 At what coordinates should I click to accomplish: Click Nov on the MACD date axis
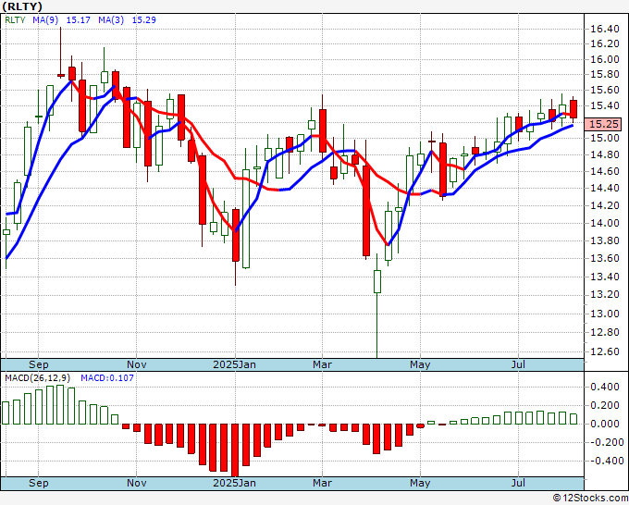[x=136, y=483]
